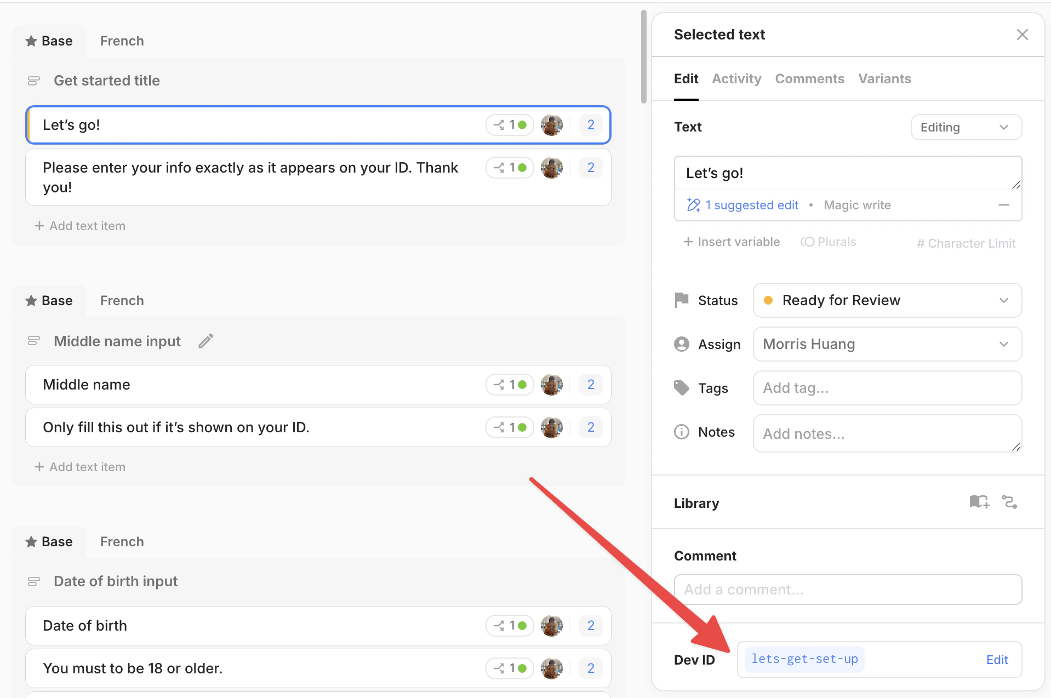Image resolution: width=1051 pixels, height=698 pixels.
Task: Click the suggested edit magic wand icon
Action: (x=693, y=205)
